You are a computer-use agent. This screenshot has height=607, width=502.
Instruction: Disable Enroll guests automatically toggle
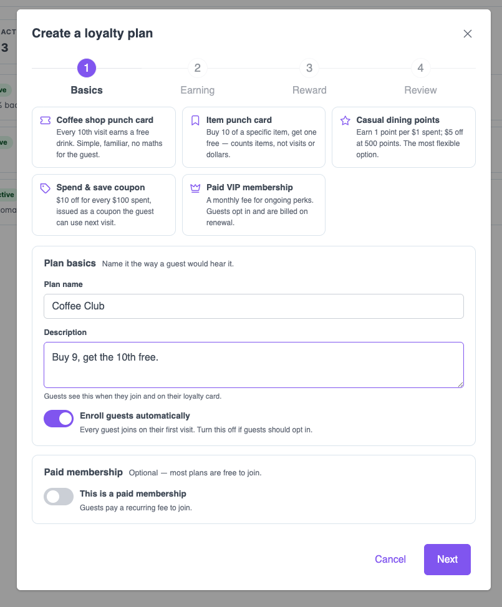59,419
